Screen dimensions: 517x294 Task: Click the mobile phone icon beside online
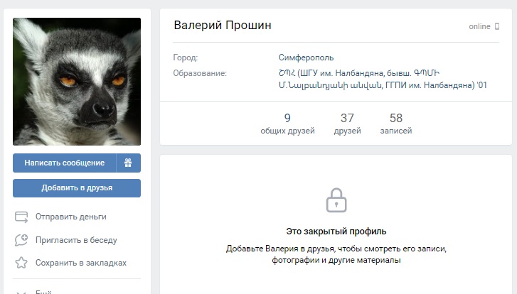pyautogui.click(x=497, y=26)
